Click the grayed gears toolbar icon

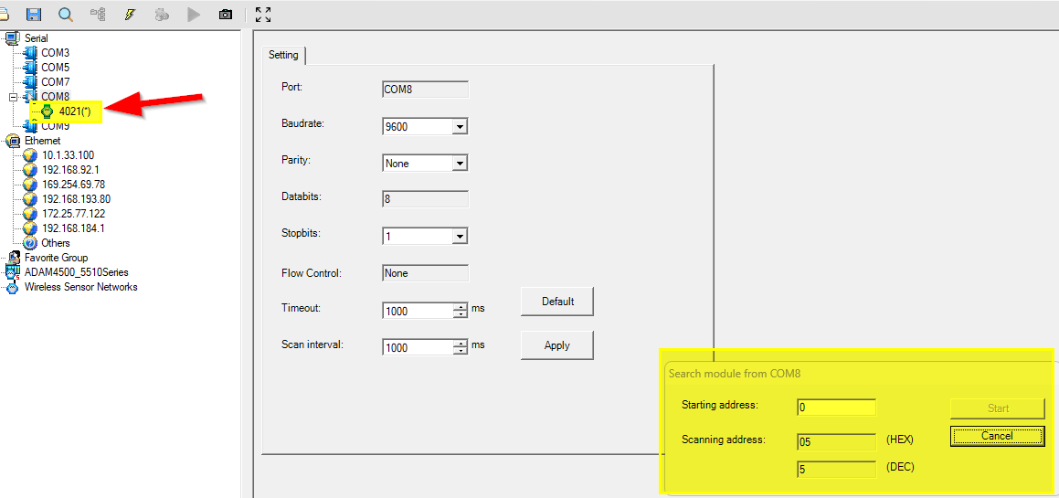coord(162,15)
